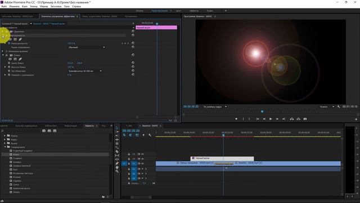Toggle V3 track output eye

pos(142,154)
